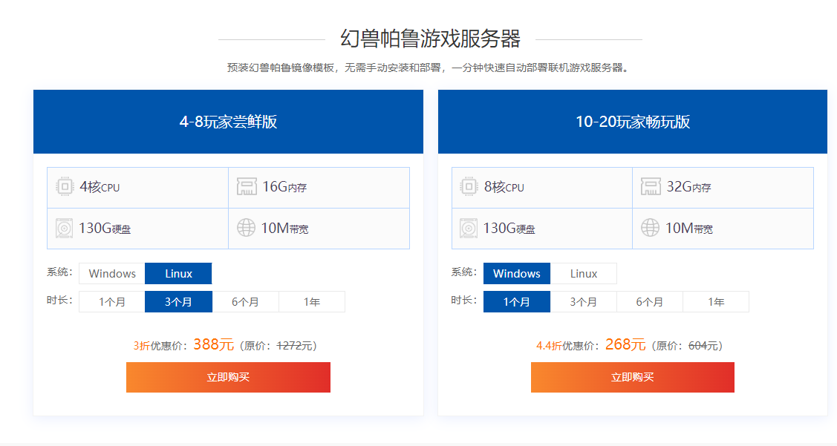
Task: Click the 4-8玩家尝鲜版 blue header
Action: coord(228,122)
